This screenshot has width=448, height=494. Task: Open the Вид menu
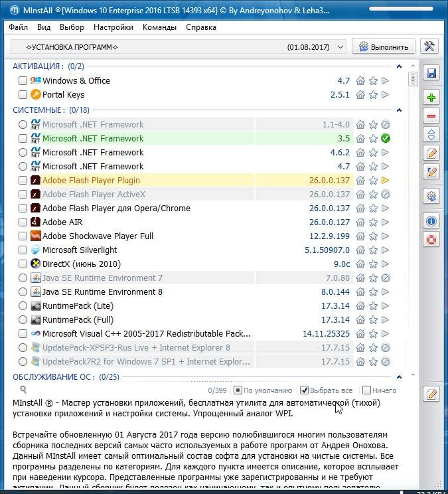click(x=44, y=27)
